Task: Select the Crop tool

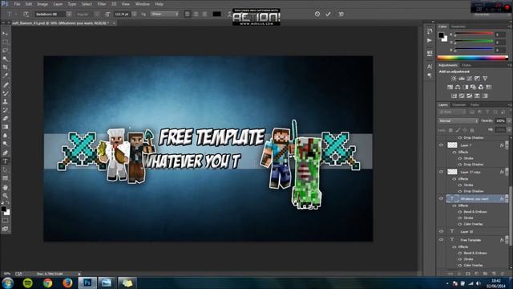Action: pyautogui.click(x=6, y=67)
